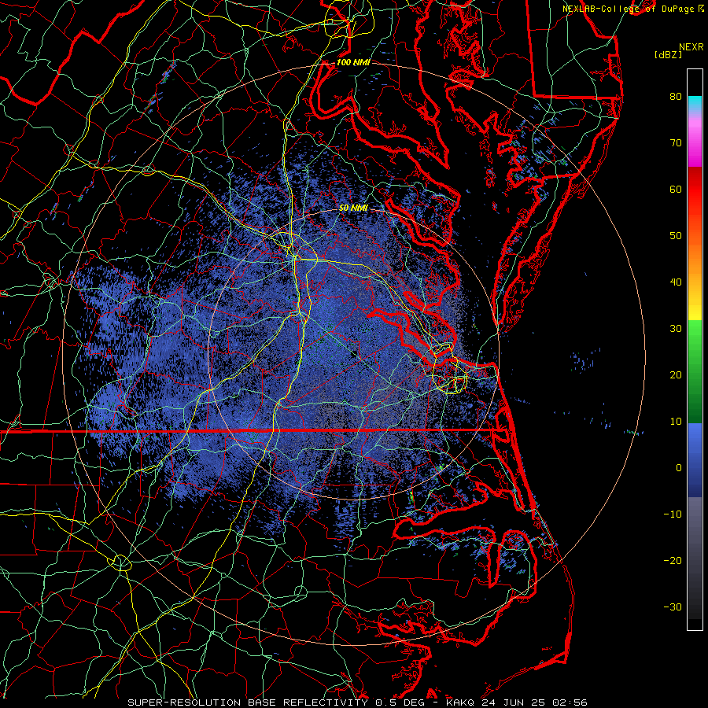Click the 50 value on the dBZ scale

676,236
